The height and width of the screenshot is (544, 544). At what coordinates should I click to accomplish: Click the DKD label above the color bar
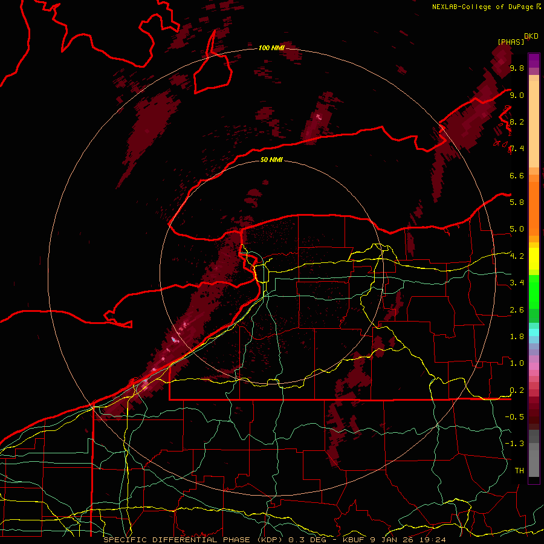point(531,36)
